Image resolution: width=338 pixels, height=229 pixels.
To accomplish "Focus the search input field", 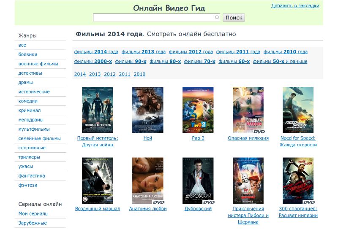I will pos(156,18).
